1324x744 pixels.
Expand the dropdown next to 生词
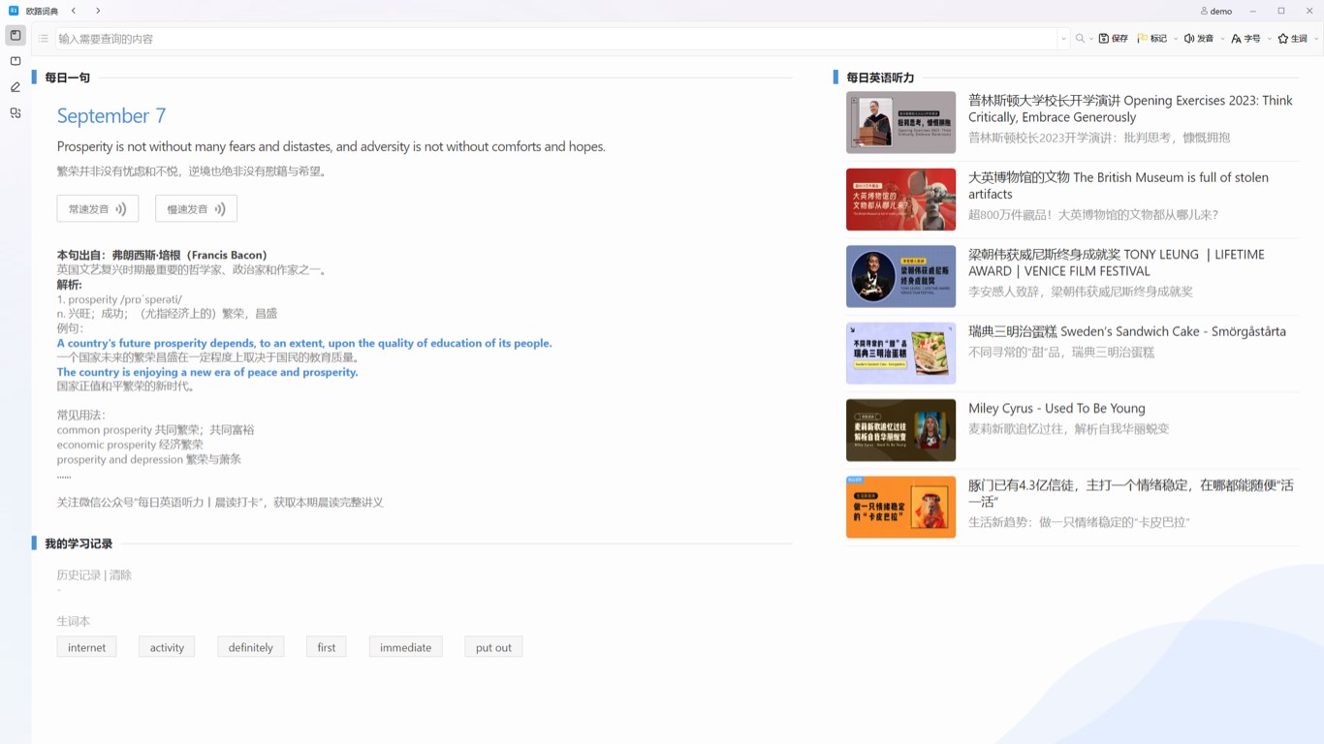[1315, 38]
